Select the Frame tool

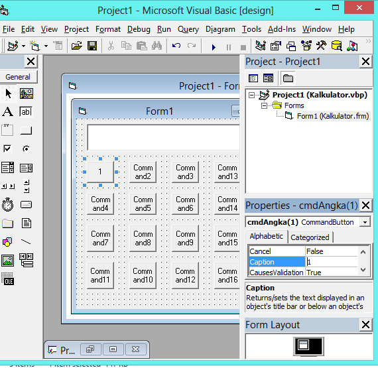[7, 131]
